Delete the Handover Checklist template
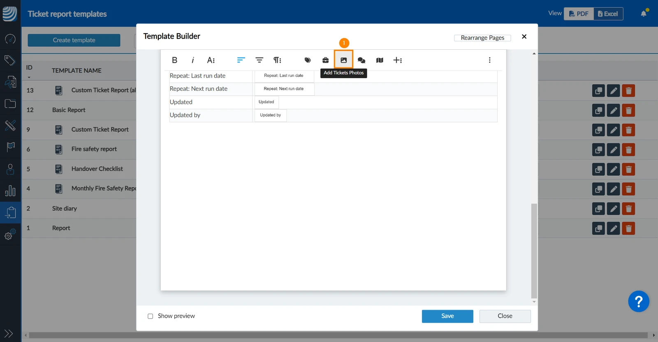The height and width of the screenshot is (342, 658). [628, 169]
